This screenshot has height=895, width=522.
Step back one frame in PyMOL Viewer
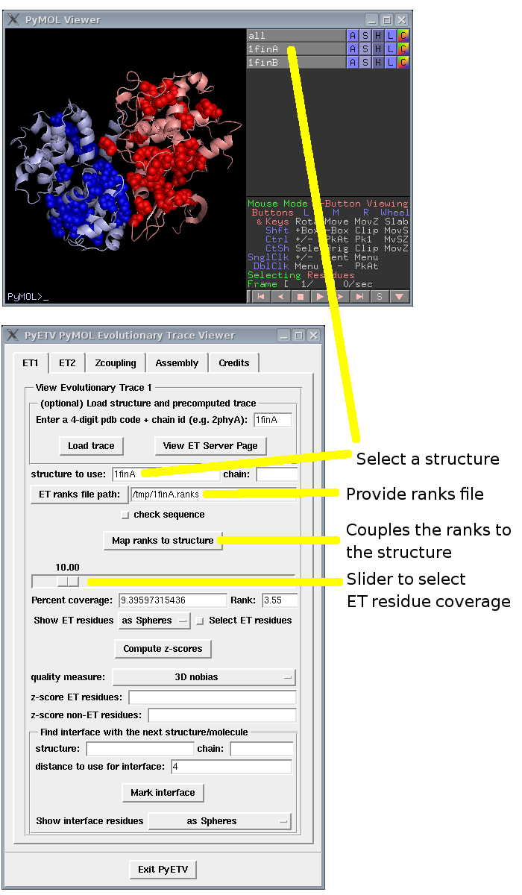pos(280,297)
